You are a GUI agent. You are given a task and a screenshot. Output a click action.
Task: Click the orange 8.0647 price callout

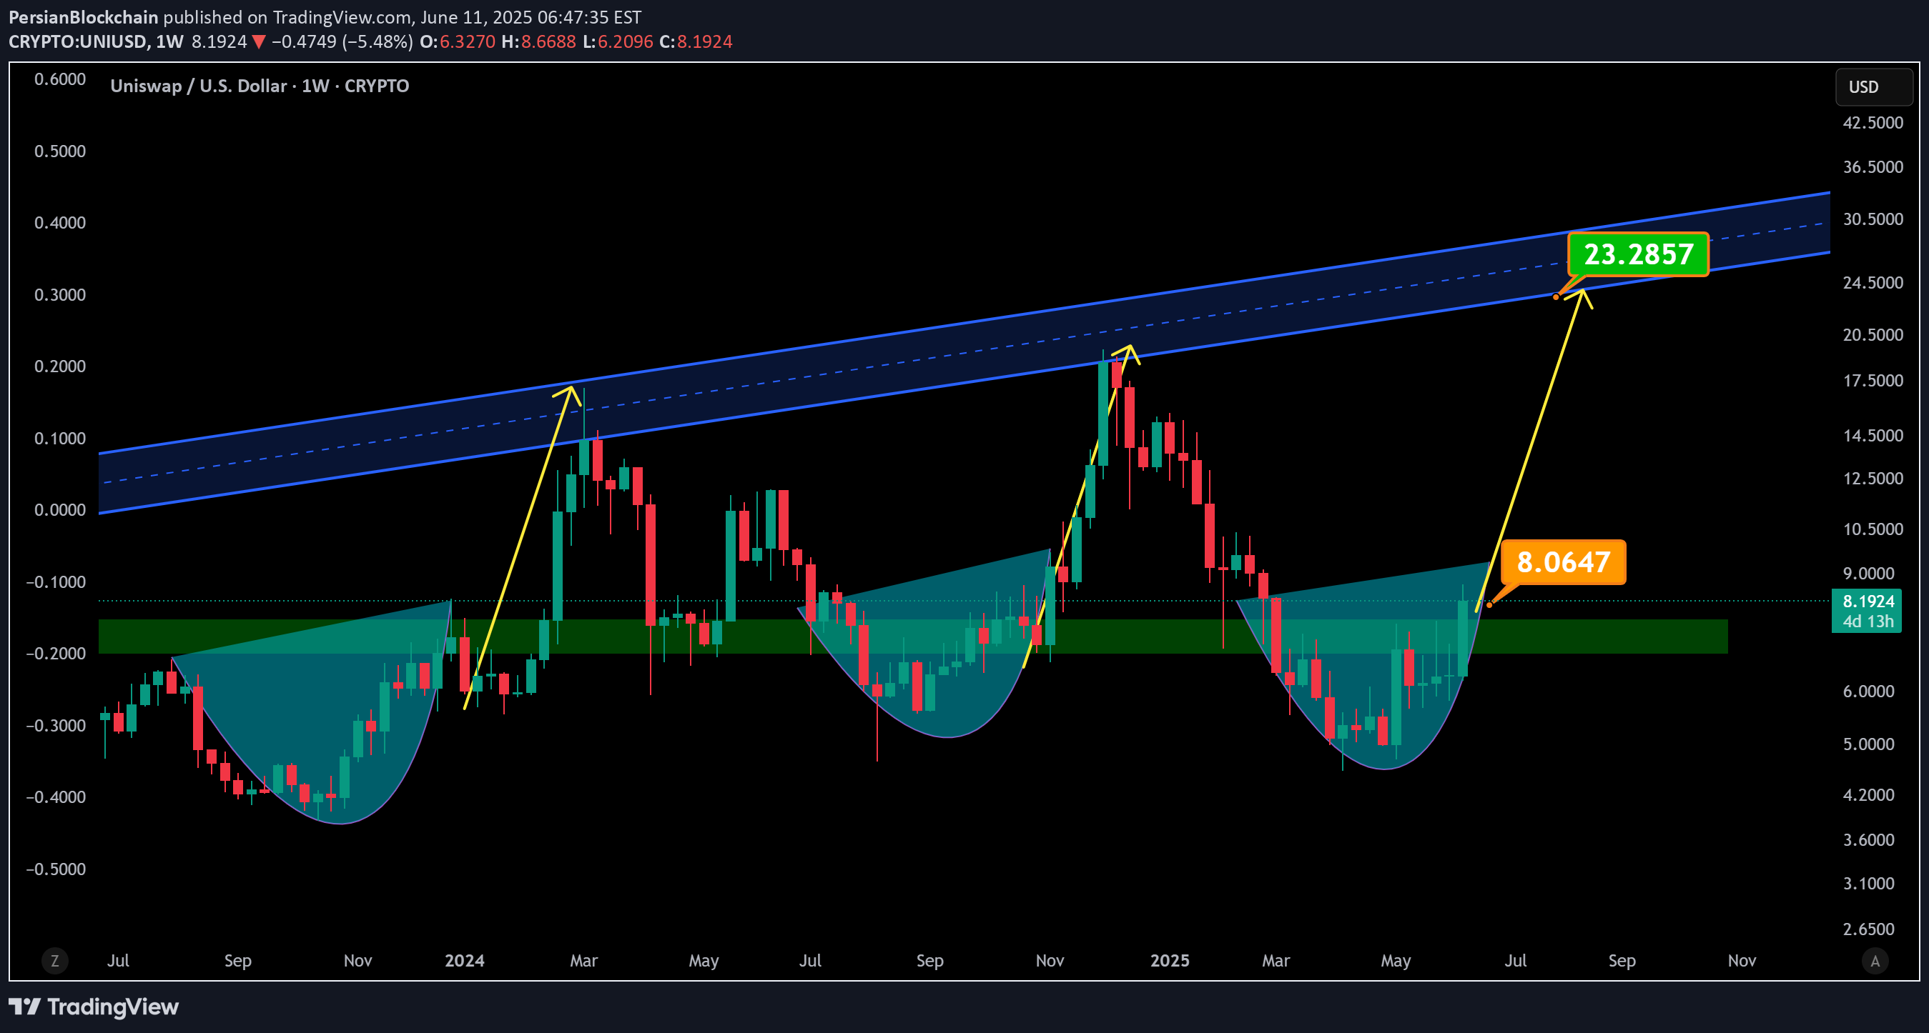pos(1563,562)
